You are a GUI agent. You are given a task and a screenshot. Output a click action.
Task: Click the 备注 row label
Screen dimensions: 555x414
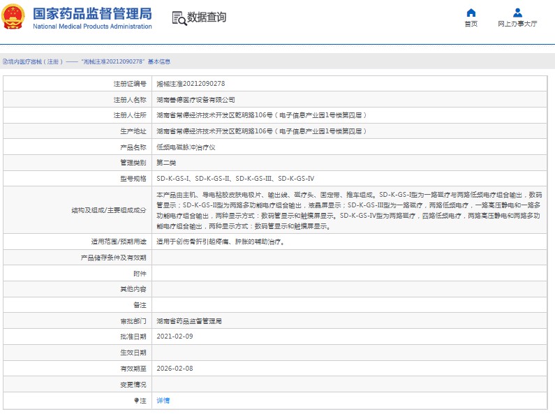(x=140, y=305)
